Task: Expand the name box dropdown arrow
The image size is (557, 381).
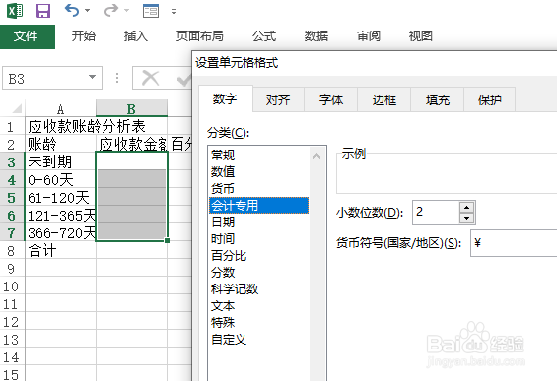Action: (x=93, y=78)
